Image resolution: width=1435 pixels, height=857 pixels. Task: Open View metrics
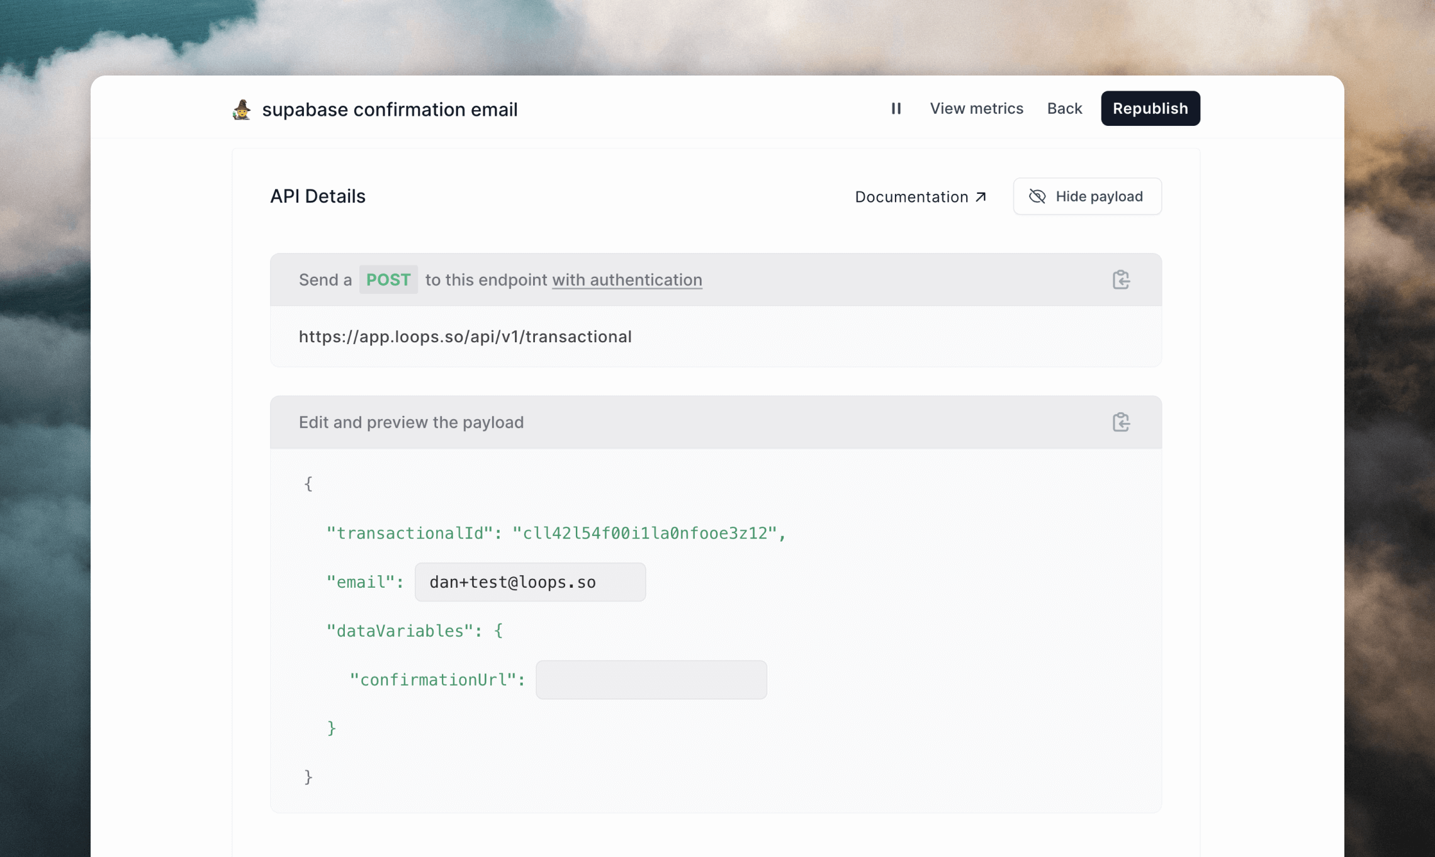976,109
